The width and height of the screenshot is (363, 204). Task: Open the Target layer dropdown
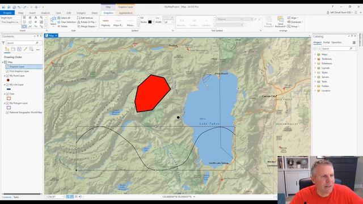pyautogui.click(x=11, y=22)
